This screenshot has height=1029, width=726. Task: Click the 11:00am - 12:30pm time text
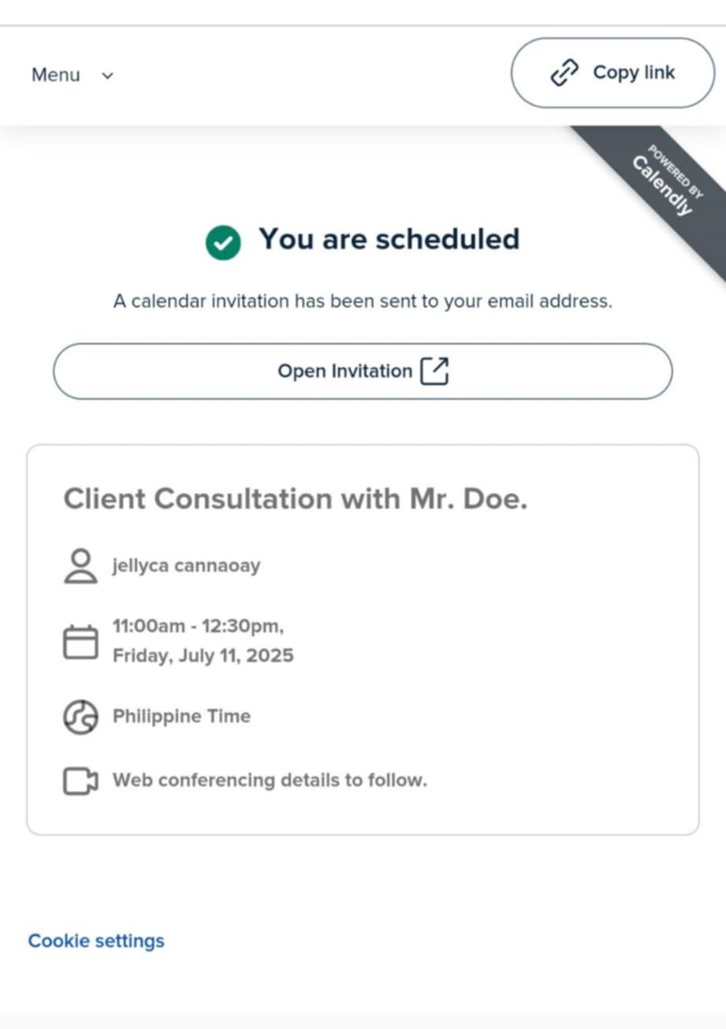[x=198, y=626]
